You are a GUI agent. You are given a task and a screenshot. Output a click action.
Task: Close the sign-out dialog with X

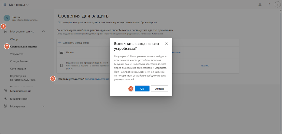coord(167,43)
